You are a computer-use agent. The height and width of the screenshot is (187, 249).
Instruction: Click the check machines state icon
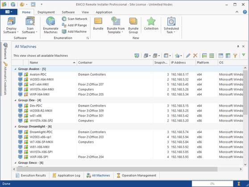[137, 56]
